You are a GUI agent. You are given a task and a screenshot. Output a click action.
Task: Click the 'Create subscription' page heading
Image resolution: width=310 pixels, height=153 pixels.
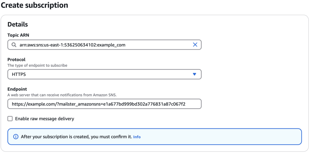tap(35, 5)
